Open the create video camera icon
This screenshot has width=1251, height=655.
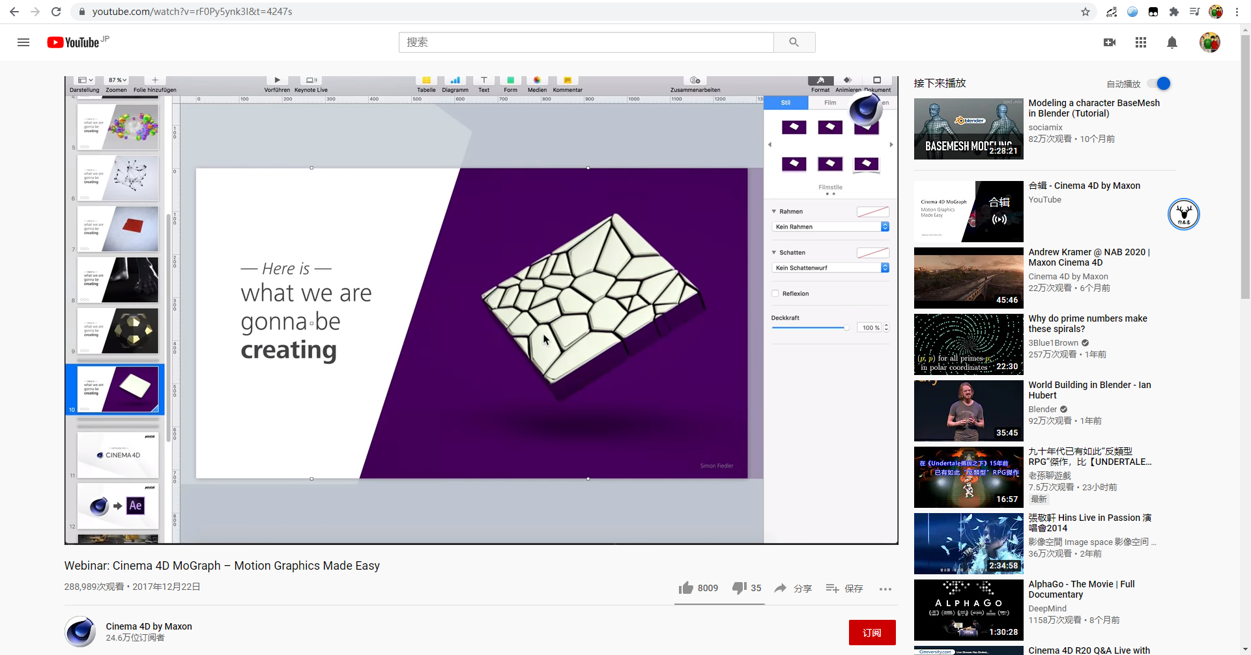(1109, 42)
